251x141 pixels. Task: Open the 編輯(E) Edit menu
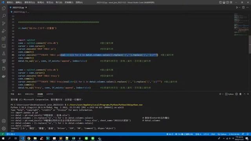click(x=19, y=2)
